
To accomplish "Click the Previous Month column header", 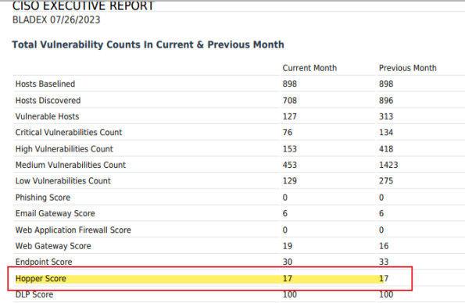I will point(408,68).
